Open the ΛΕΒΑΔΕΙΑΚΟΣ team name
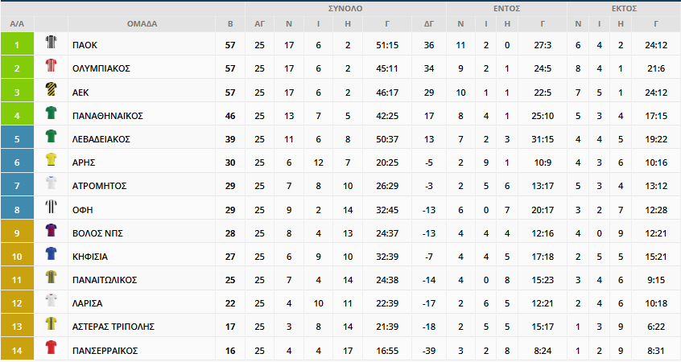The image size is (681, 362). [x=101, y=139]
